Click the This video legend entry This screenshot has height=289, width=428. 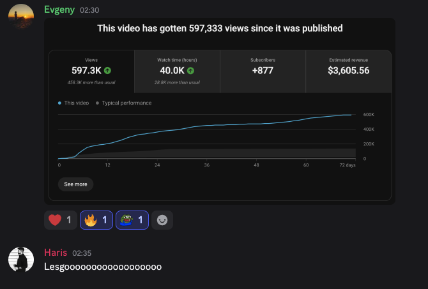[73, 103]
